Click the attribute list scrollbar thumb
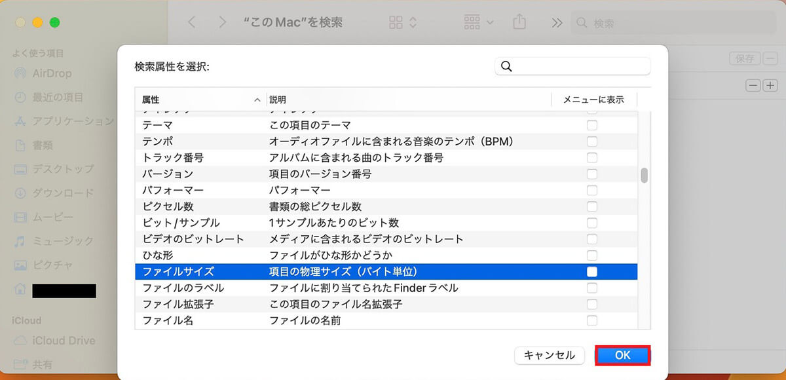The height and width of the screenshot is (380, 786). tap(644, 176)
